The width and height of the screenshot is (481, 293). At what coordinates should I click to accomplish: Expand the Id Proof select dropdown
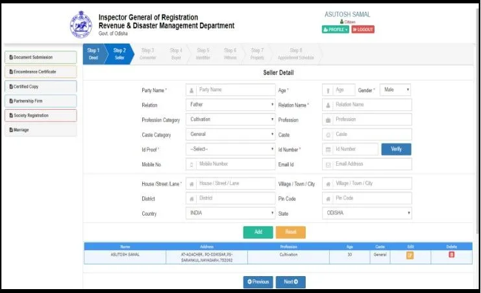click(230, 149)
